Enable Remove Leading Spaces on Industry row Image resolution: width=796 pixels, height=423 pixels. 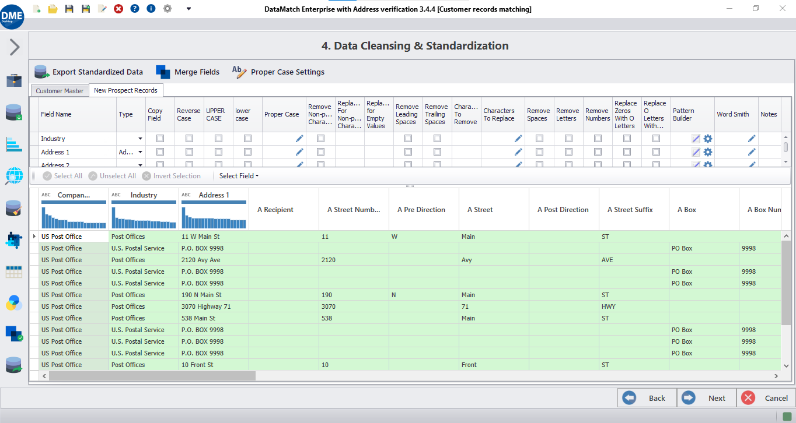tap(407, 139)
